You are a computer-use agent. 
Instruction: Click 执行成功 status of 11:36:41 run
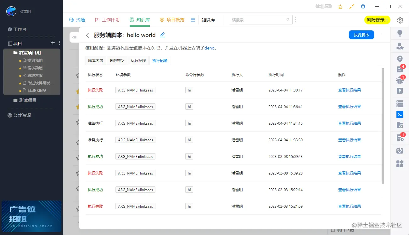[x=95, y=107]
